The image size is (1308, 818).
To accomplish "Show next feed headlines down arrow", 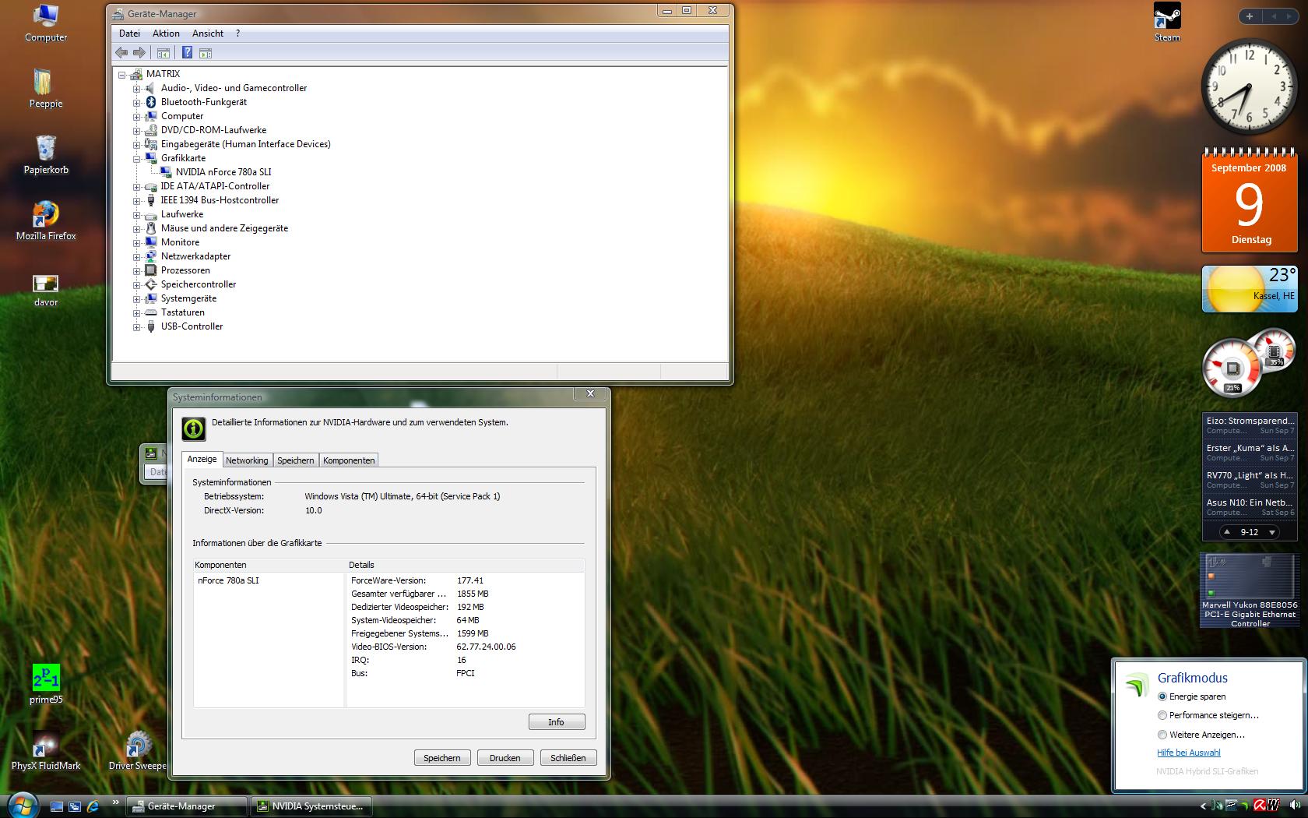I will click(x=1272, y=532).
